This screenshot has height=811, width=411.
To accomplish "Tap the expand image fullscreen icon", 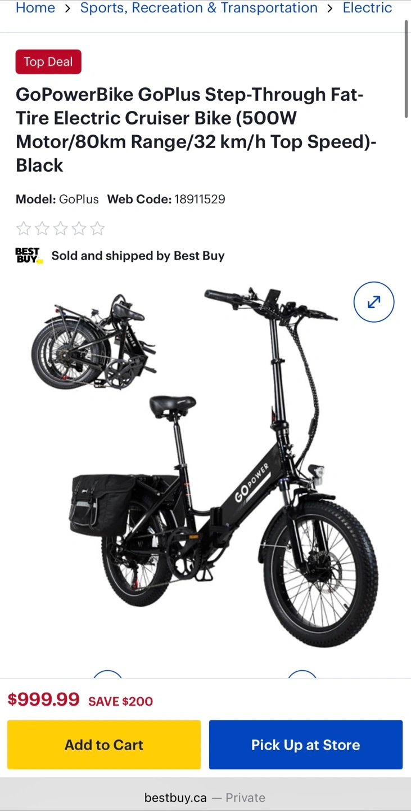I will point(374,302).
